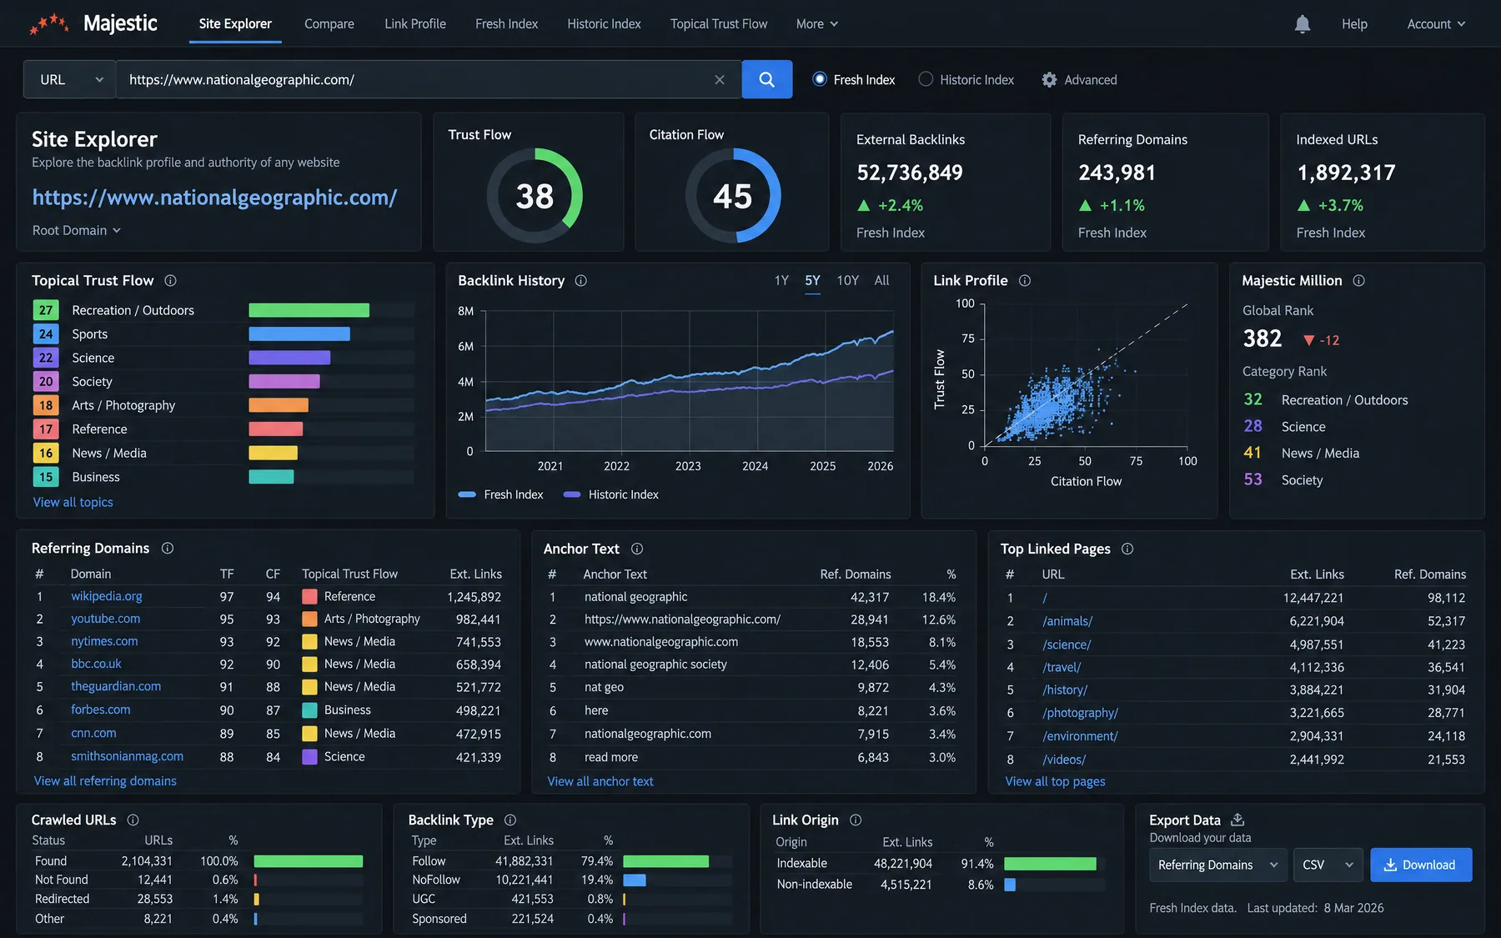Click Business color square for forbes.com
The image size is (1501, 938).
(309, 710)
